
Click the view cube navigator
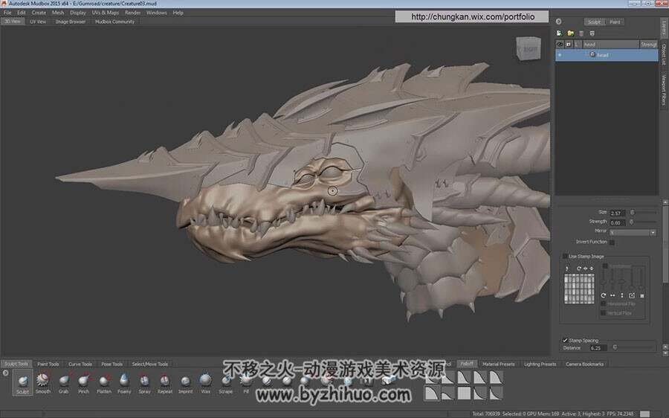pos(529,48)
